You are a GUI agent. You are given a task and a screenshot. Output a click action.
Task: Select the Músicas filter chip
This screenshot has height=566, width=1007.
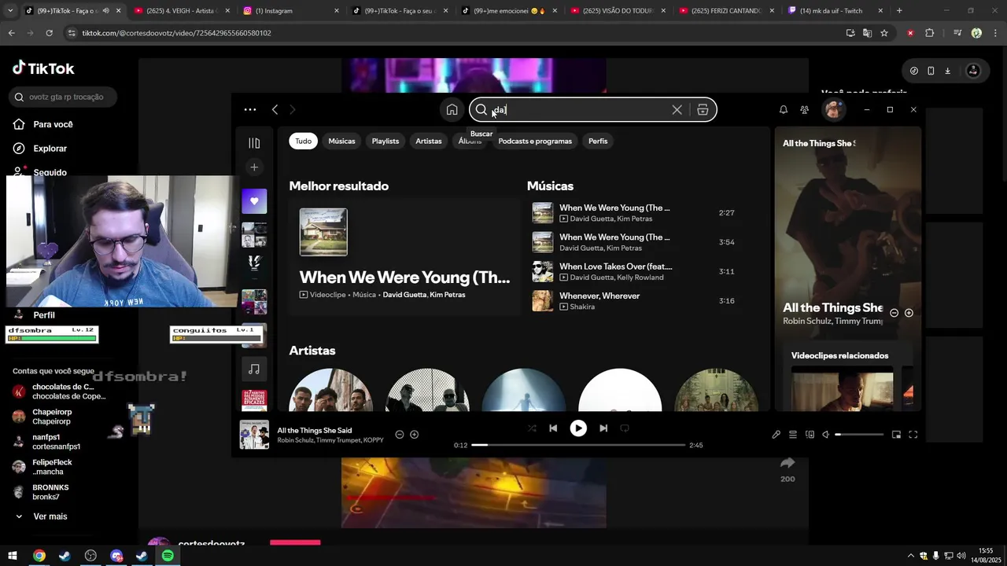[x=341, y=141]
